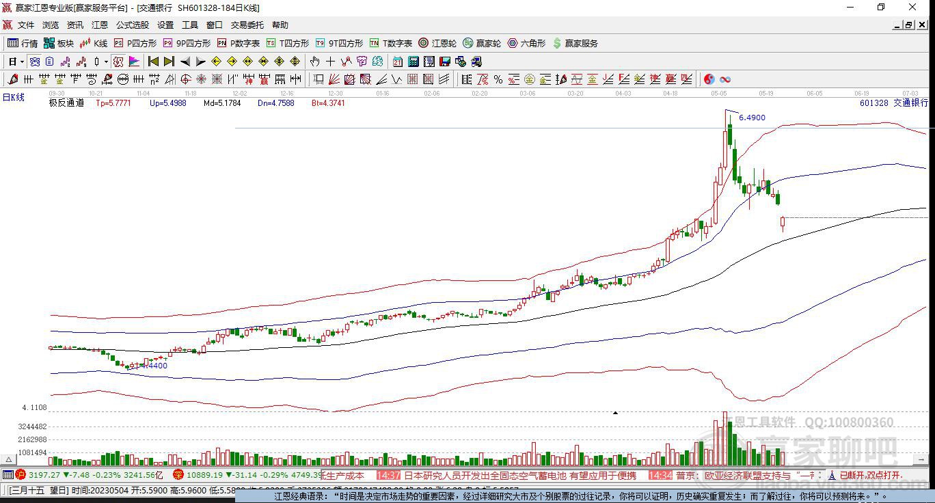
Task: Click the red compass star icon
Action: [x=202, y=79]
